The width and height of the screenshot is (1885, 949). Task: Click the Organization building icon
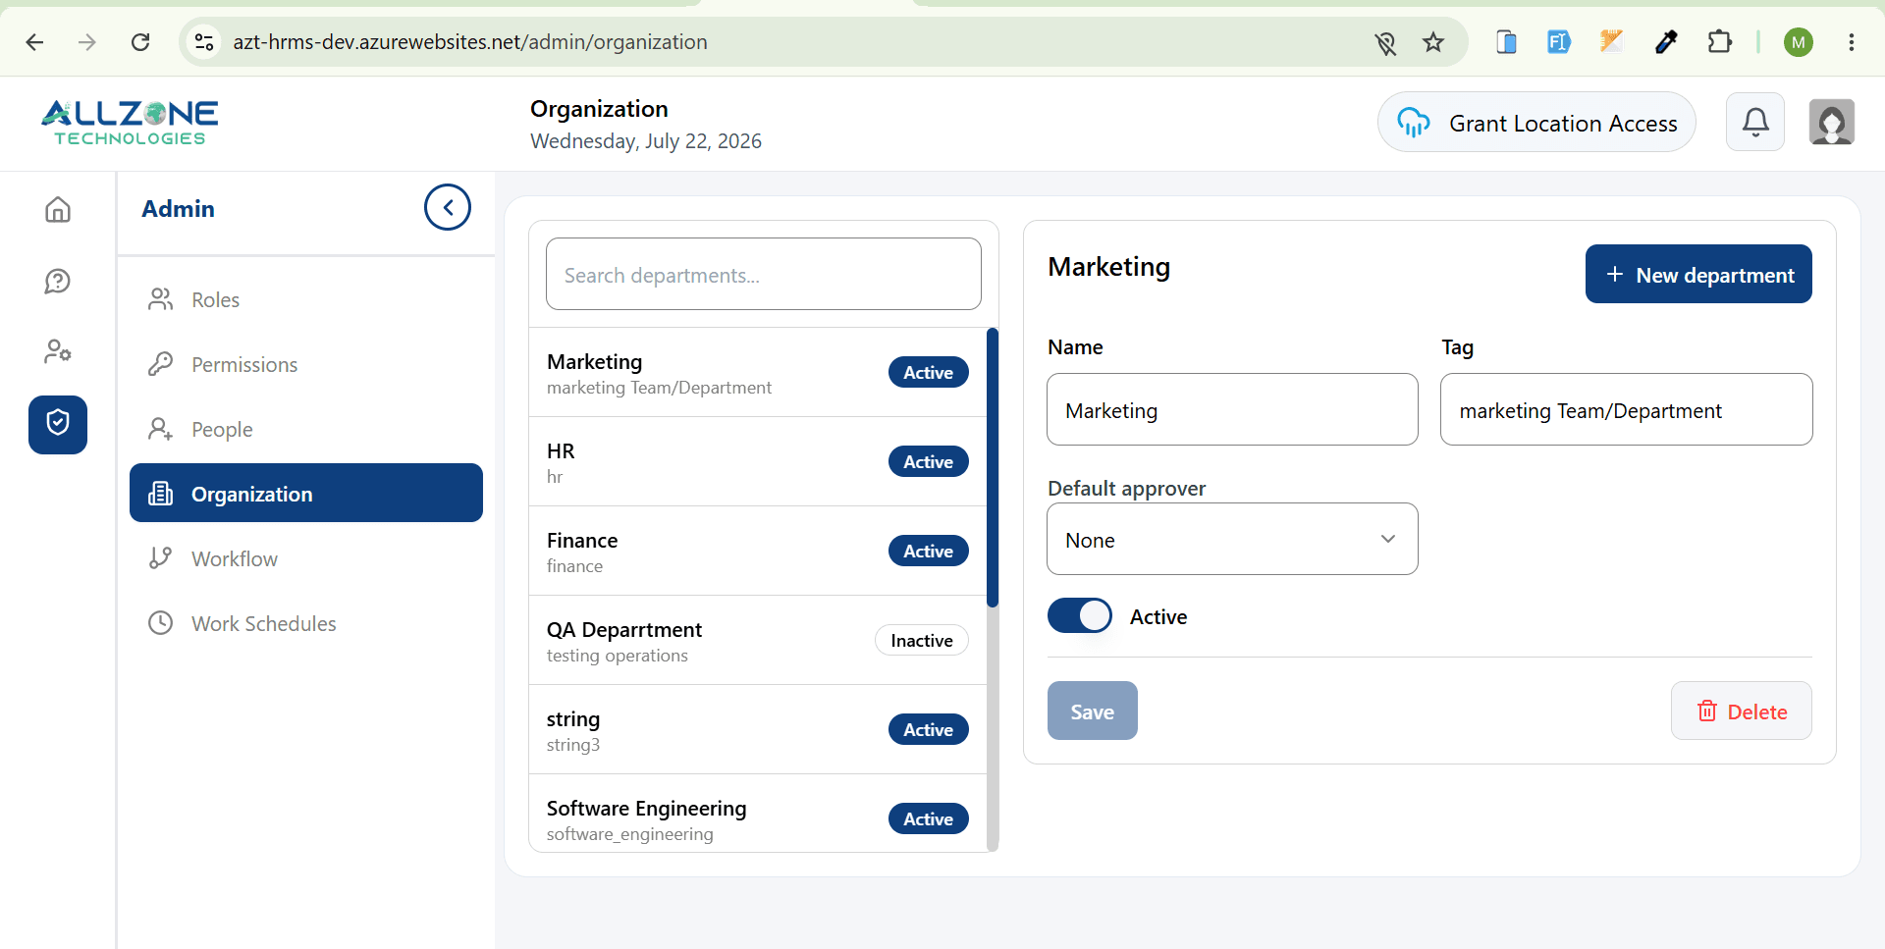pyautogui.click(x=160, y=494)
